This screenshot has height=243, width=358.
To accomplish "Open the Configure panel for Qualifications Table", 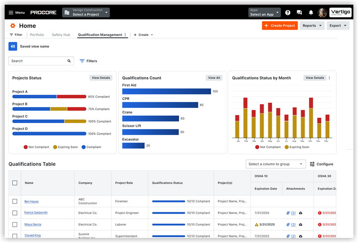I will click(x=322, y=164).
